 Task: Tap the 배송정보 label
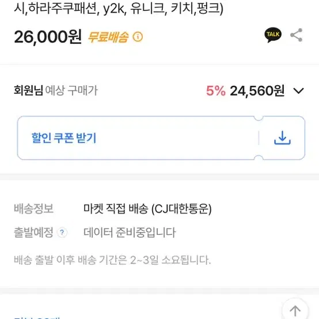pyautogui.click(x=33, y=208)
